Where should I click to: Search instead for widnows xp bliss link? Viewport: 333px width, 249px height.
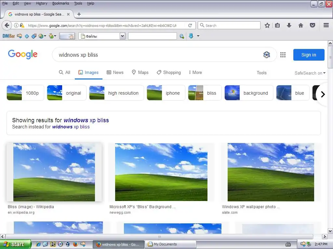tap(71, 127)
